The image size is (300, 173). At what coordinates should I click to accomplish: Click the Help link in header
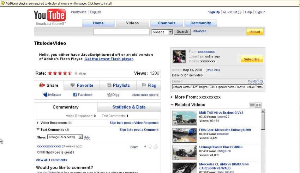248,12
